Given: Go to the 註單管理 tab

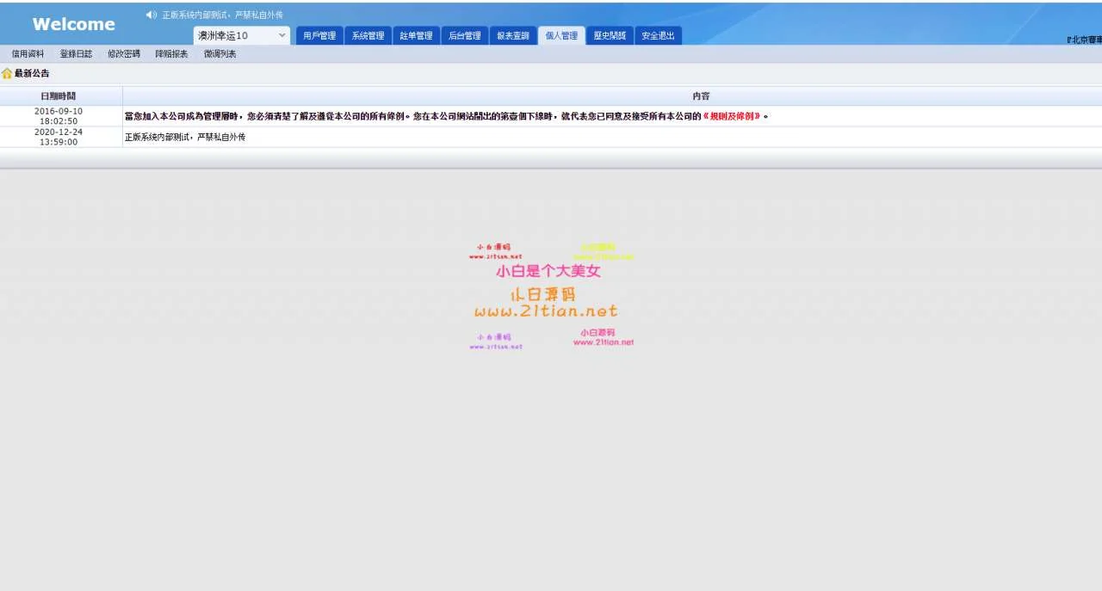Looking at the screenshot, I should pyautogui.click(x=416, y=36).
